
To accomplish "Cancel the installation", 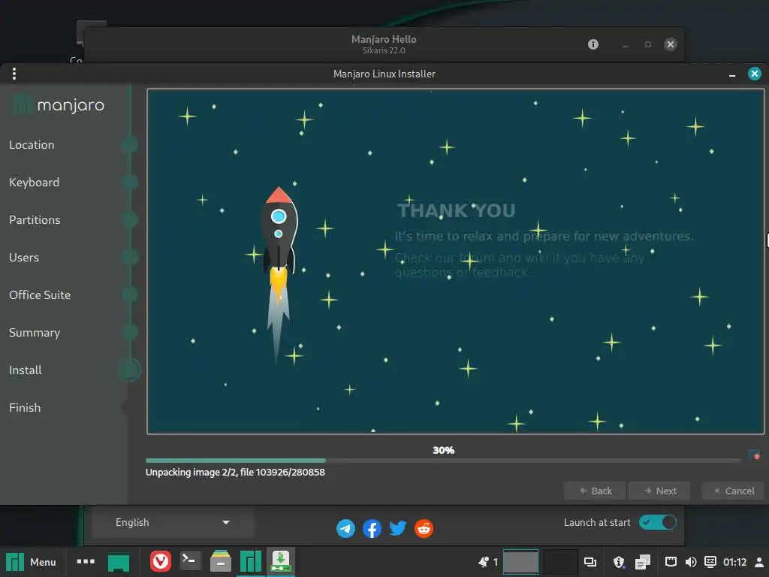I will coord(733,491).
